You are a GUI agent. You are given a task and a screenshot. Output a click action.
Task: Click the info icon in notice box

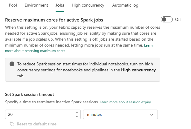tap(12, 64)
